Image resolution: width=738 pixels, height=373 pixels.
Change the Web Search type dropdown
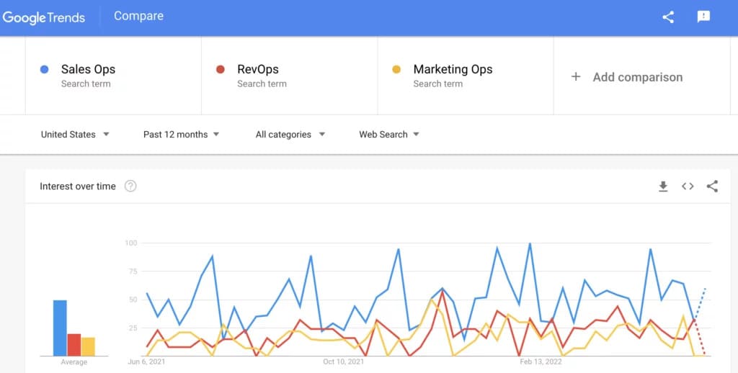[389, 135]
